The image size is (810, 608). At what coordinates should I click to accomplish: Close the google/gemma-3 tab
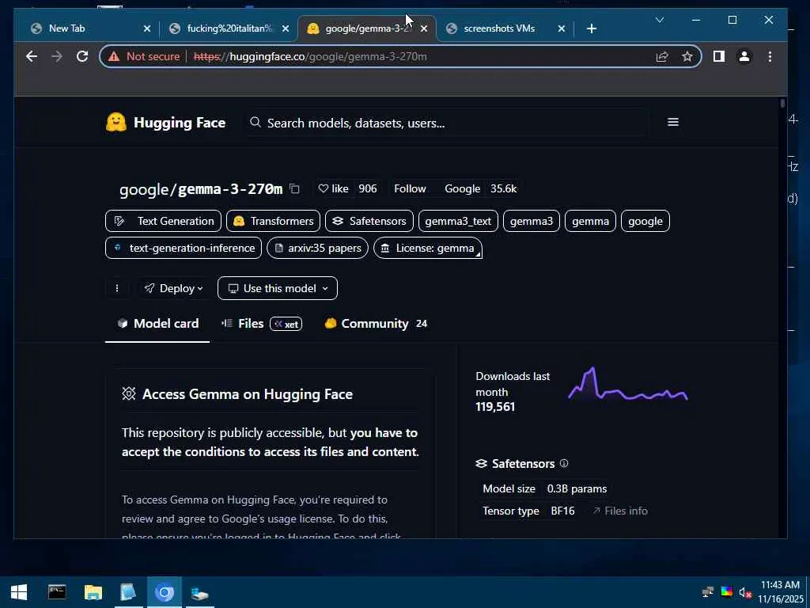424,28
